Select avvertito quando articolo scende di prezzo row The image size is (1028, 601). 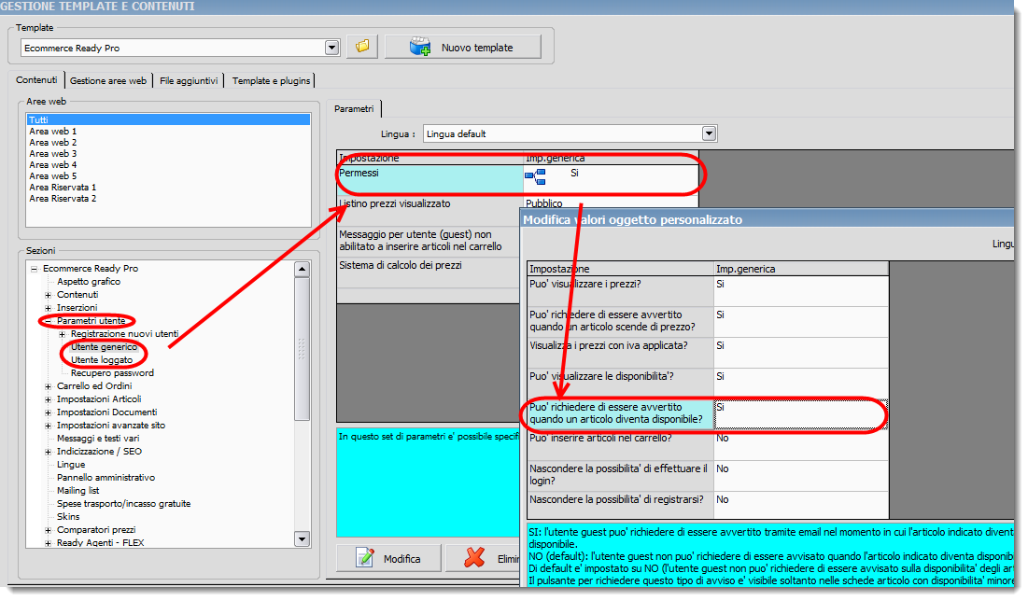coord(708,322)
